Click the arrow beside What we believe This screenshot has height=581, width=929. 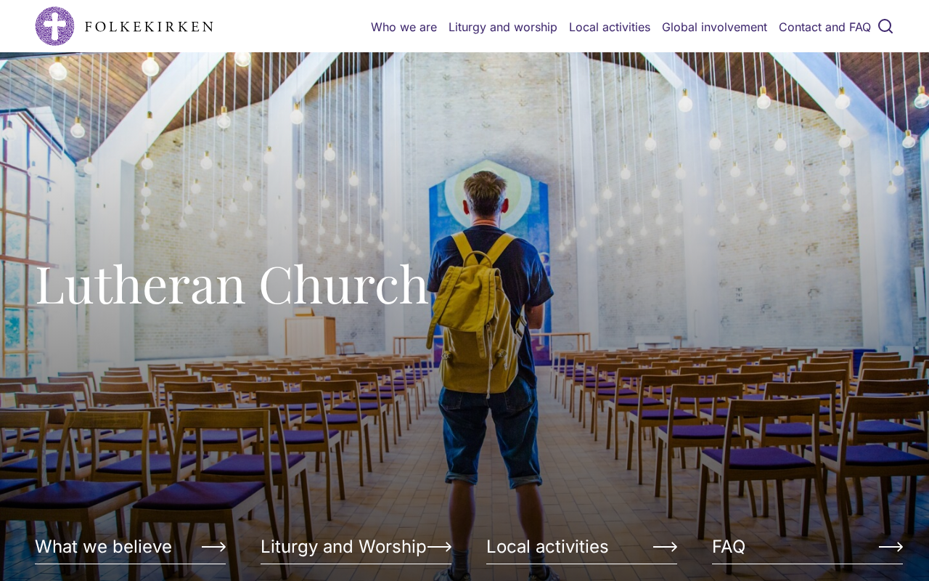[x=213, y=547]
